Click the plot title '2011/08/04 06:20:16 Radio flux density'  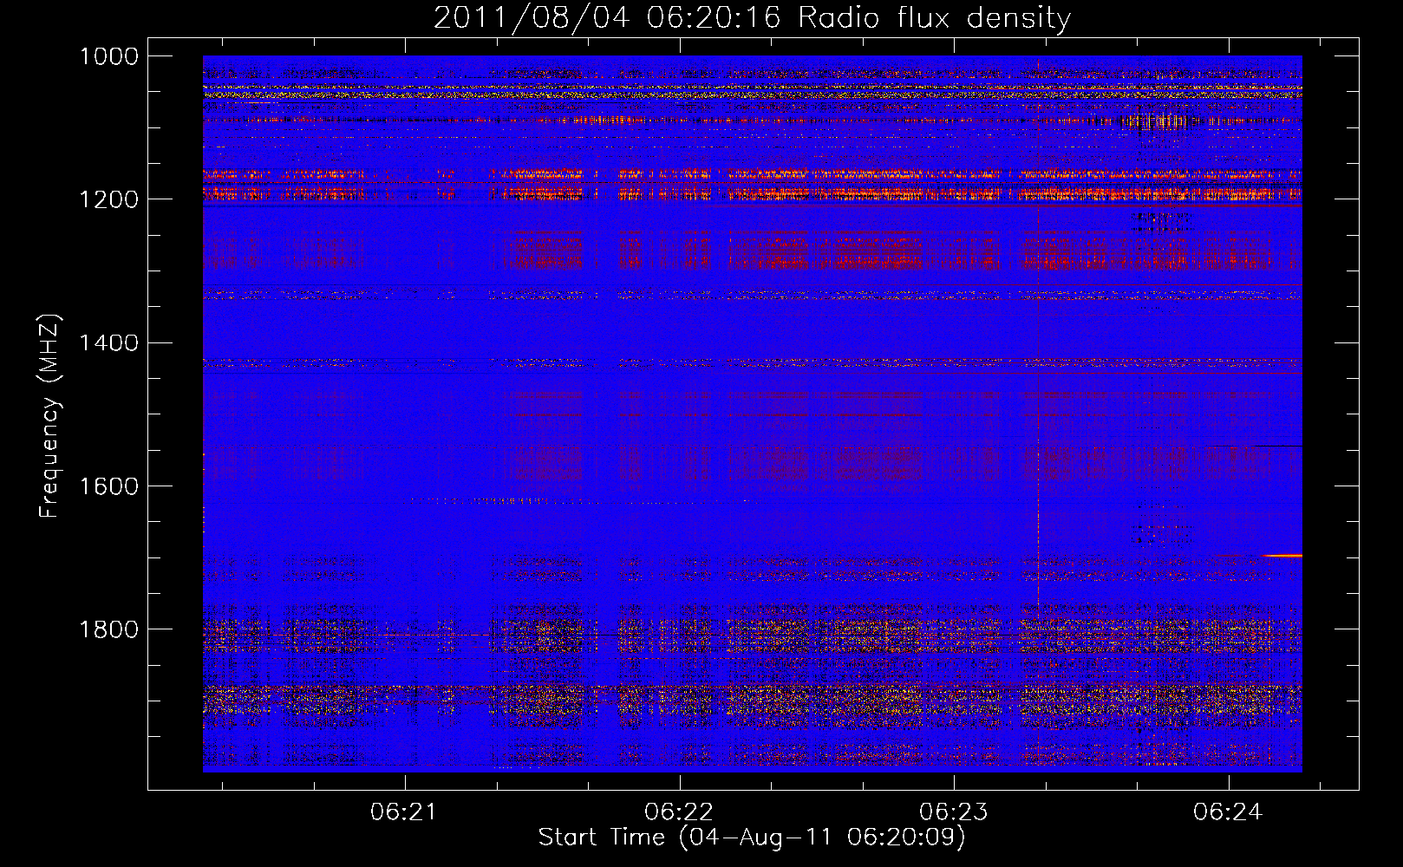(752, 17)
